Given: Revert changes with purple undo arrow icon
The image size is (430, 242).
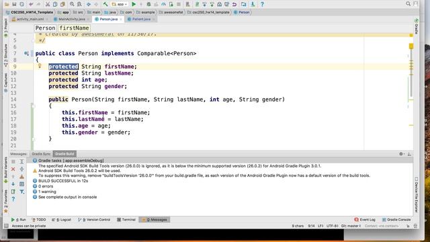Looking at the screenshot, I should [x=234, y=4].
